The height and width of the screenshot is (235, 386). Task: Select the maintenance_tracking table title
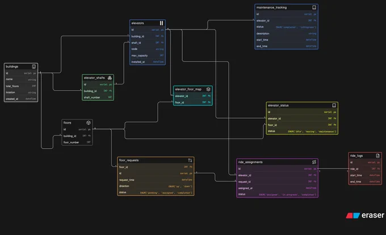271,7
